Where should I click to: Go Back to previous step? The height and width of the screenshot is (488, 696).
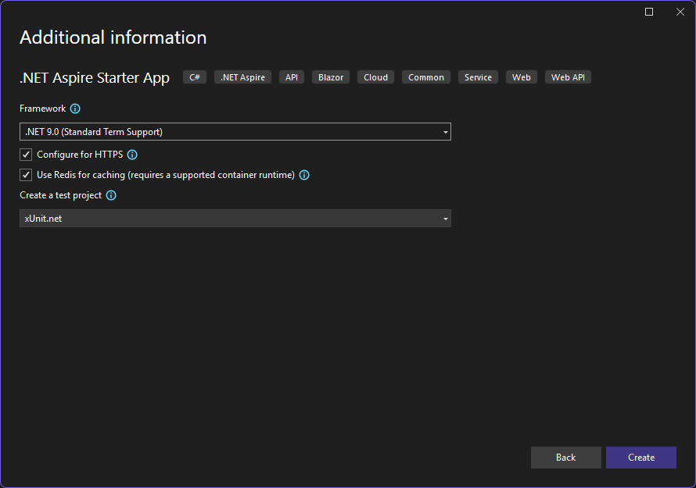[566, 458]
